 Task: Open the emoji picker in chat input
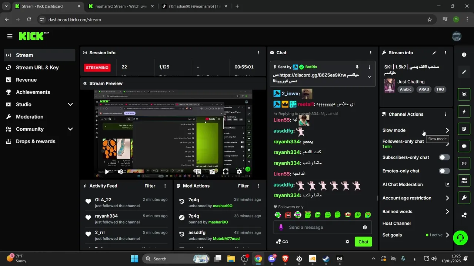pos(365,227)
